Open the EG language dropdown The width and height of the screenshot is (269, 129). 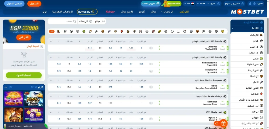188,4
